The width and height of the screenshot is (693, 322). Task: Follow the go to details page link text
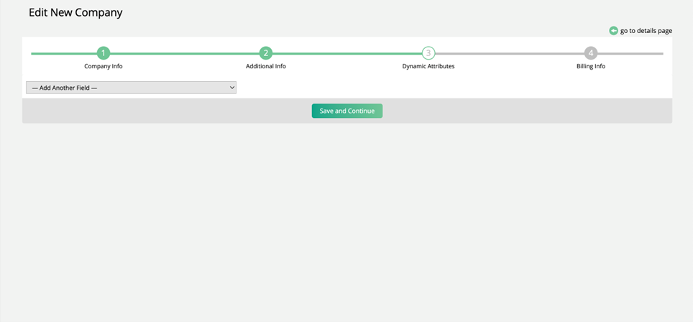pos(646,31)
